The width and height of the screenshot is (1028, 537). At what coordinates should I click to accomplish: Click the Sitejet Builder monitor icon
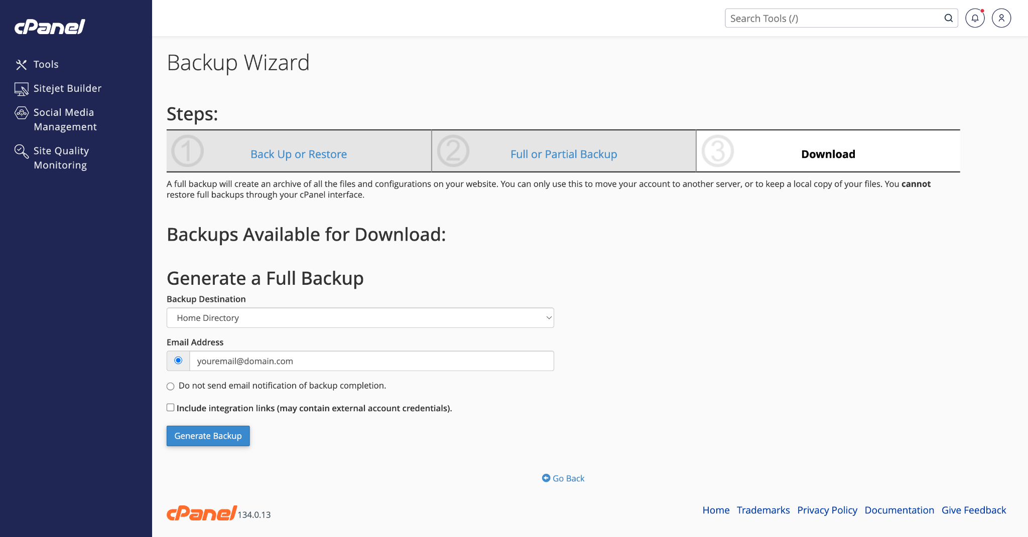[21, 89]
